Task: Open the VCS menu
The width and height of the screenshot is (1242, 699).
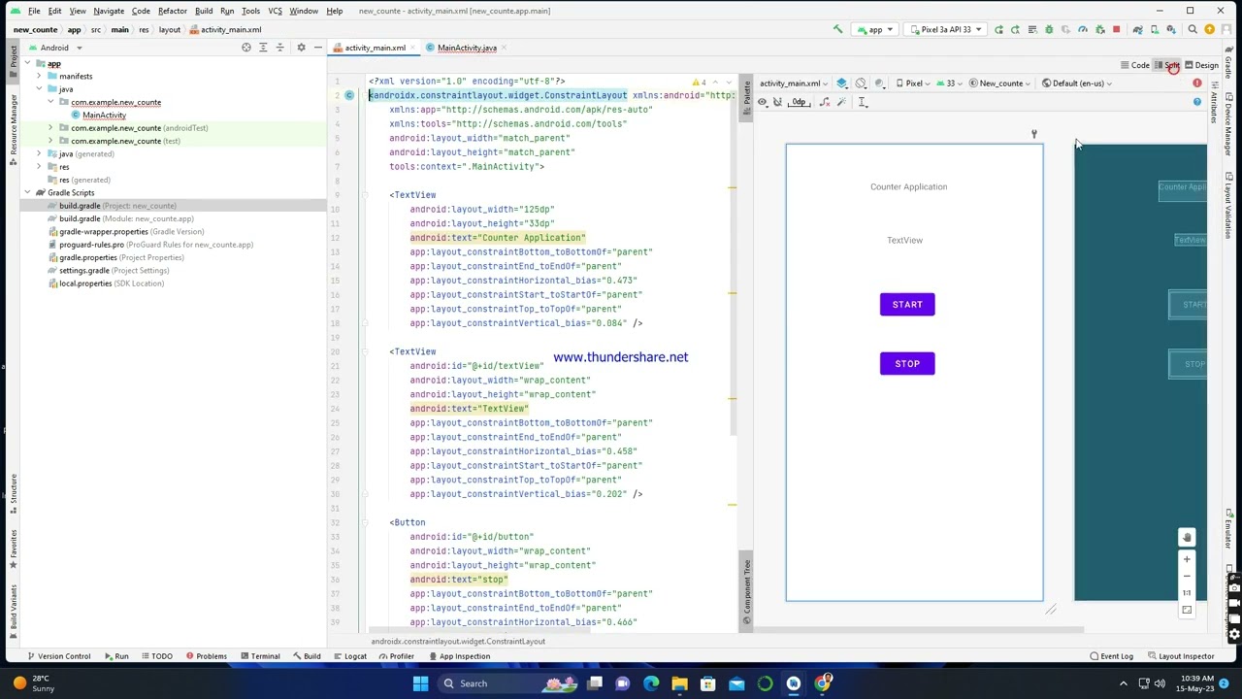Action: tap(275, 11)
